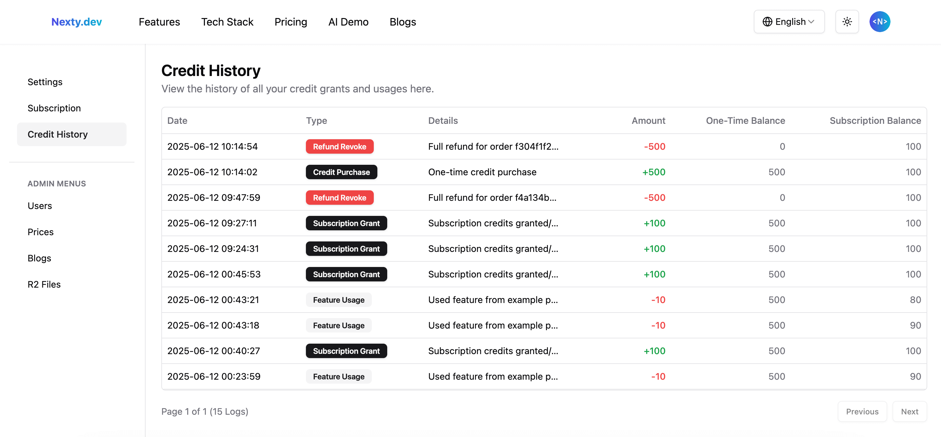Screen dimensions: 941x437
Task: Open Prices admin menu
Action: pyautogui.click(x=71, y=232)
